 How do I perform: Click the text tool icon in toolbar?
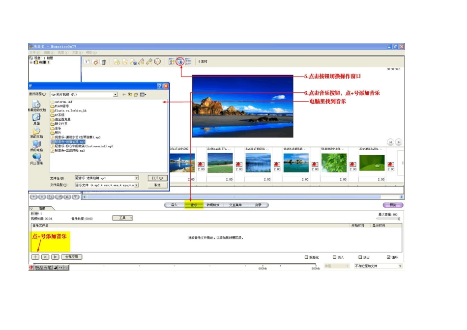pos(87,62)
